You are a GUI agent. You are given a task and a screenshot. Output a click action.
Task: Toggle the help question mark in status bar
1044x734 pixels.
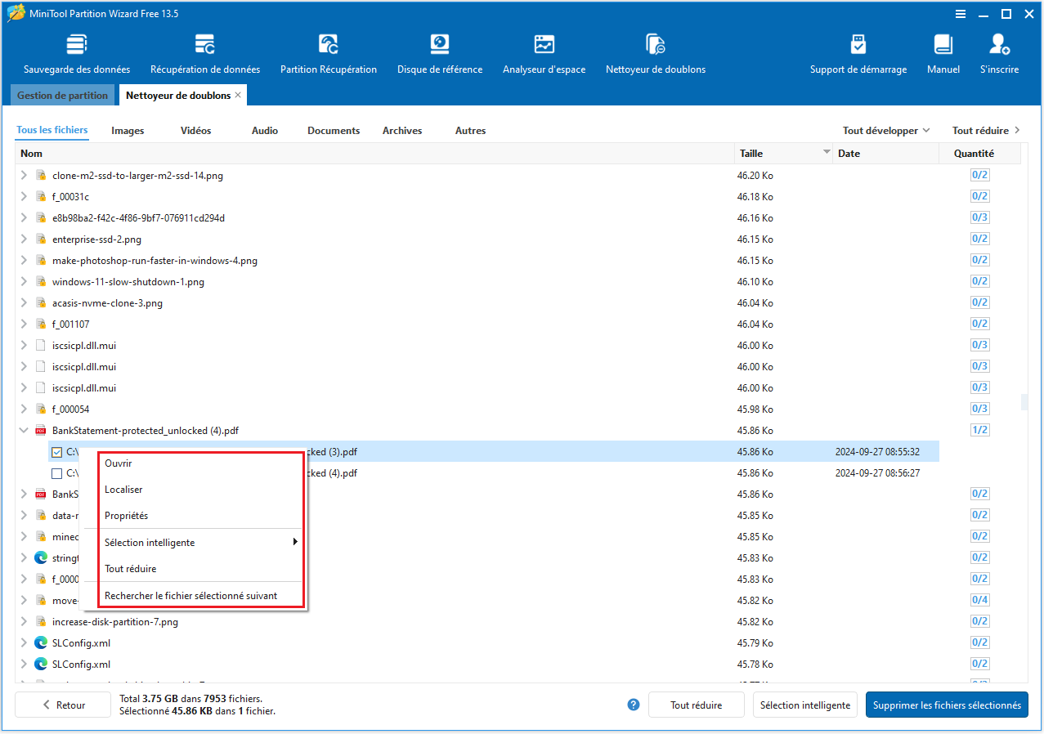633,704
